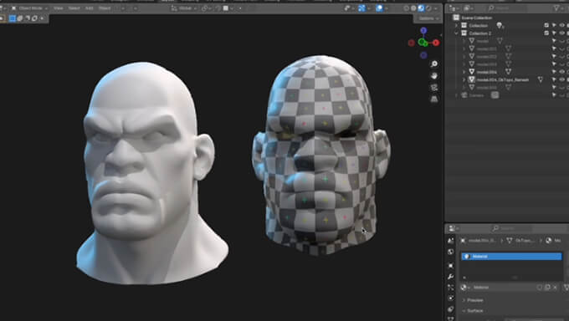The width and height of the screenshot is (569, 321).
Task: Open the Add menu
Action: click(x=90, y=8)
